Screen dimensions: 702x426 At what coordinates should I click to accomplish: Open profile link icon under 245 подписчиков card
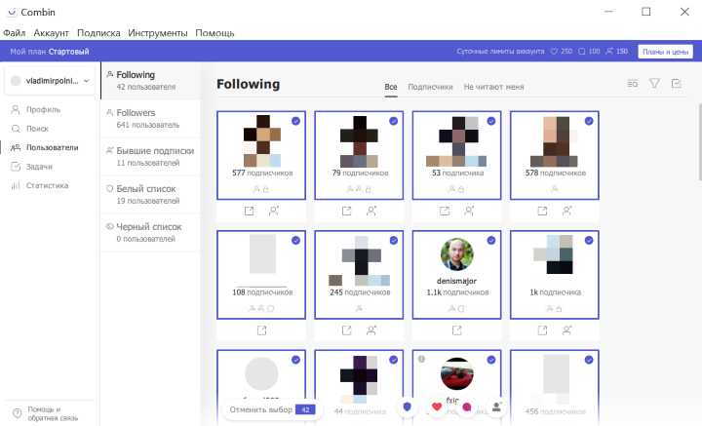point(346,330)
